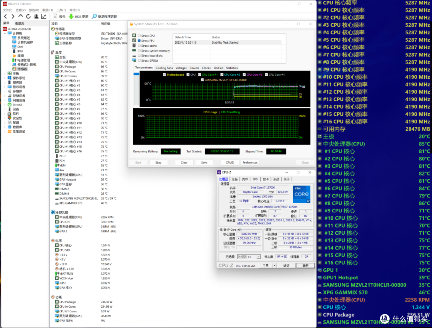The image size is (432, 328).
Task: Open the 工具(T) menu
Action: coord(61,10)
